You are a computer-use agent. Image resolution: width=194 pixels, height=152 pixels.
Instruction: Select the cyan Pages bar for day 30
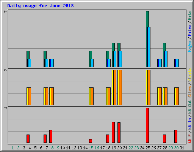click(x=177, y=63)
